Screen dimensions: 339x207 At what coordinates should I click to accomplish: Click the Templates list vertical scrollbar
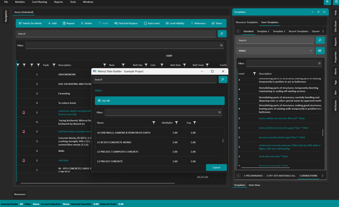(323, 133)
